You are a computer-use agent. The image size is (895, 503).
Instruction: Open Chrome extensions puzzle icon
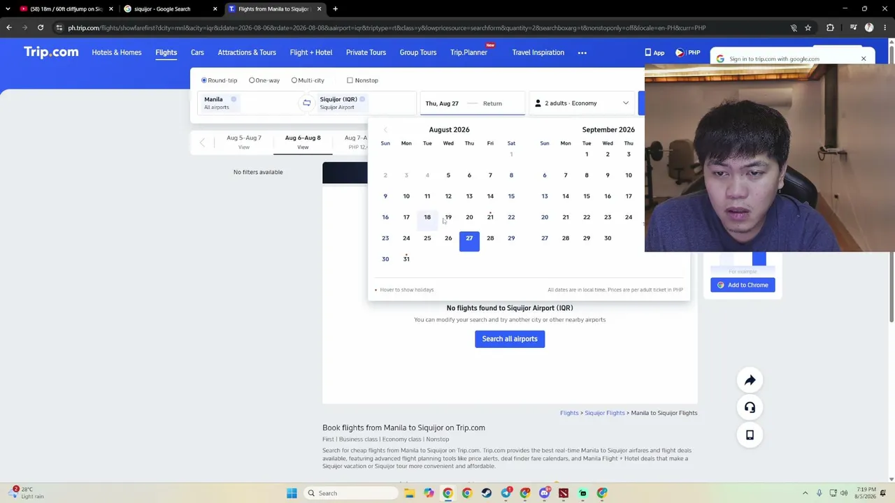pos(830,28)
